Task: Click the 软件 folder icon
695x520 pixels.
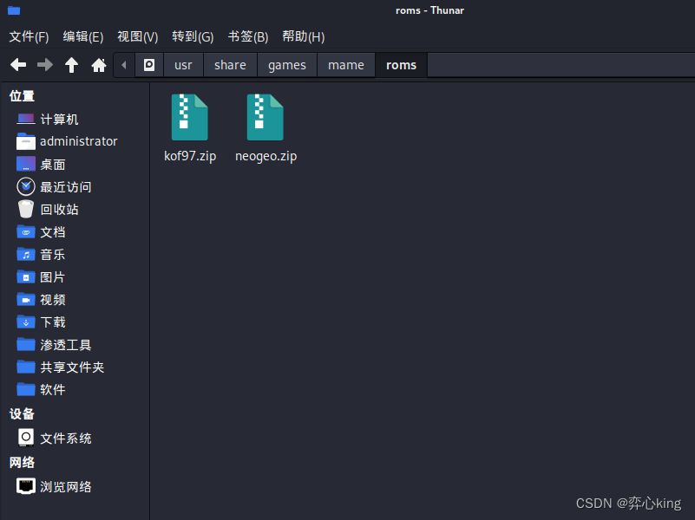Action: [26, 389]
